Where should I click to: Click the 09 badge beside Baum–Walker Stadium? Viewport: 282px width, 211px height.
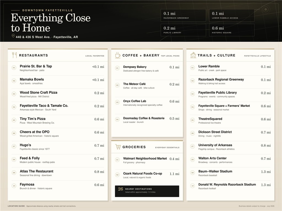click(x=192, y=173)
